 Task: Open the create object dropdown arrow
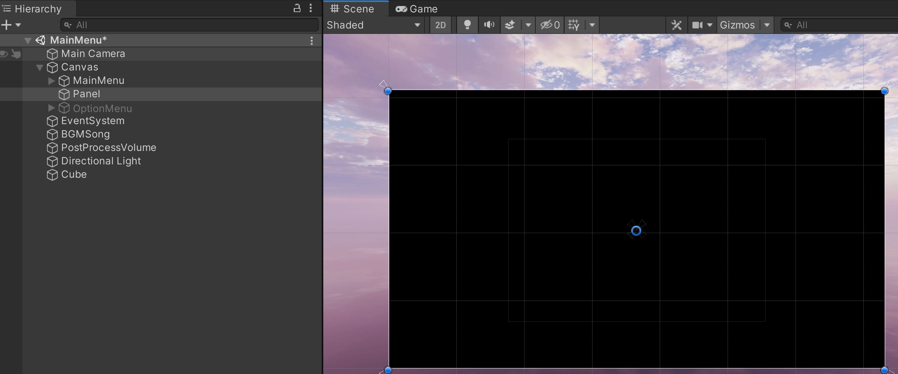tap(18, 25)
